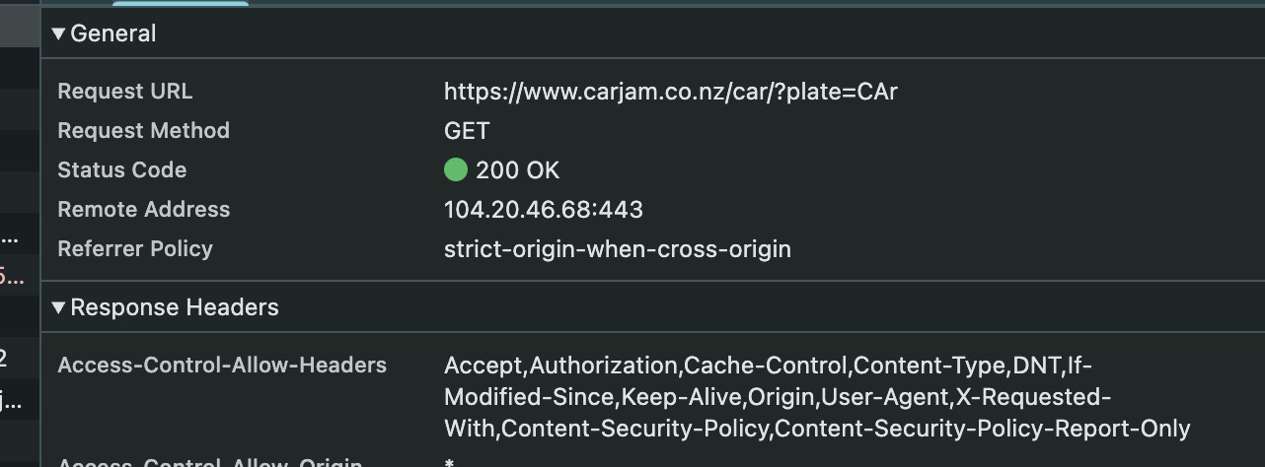Click the carjam.co.nz request URL value
This screenshot has height=467, width=1265.
(x=670, y=92)
